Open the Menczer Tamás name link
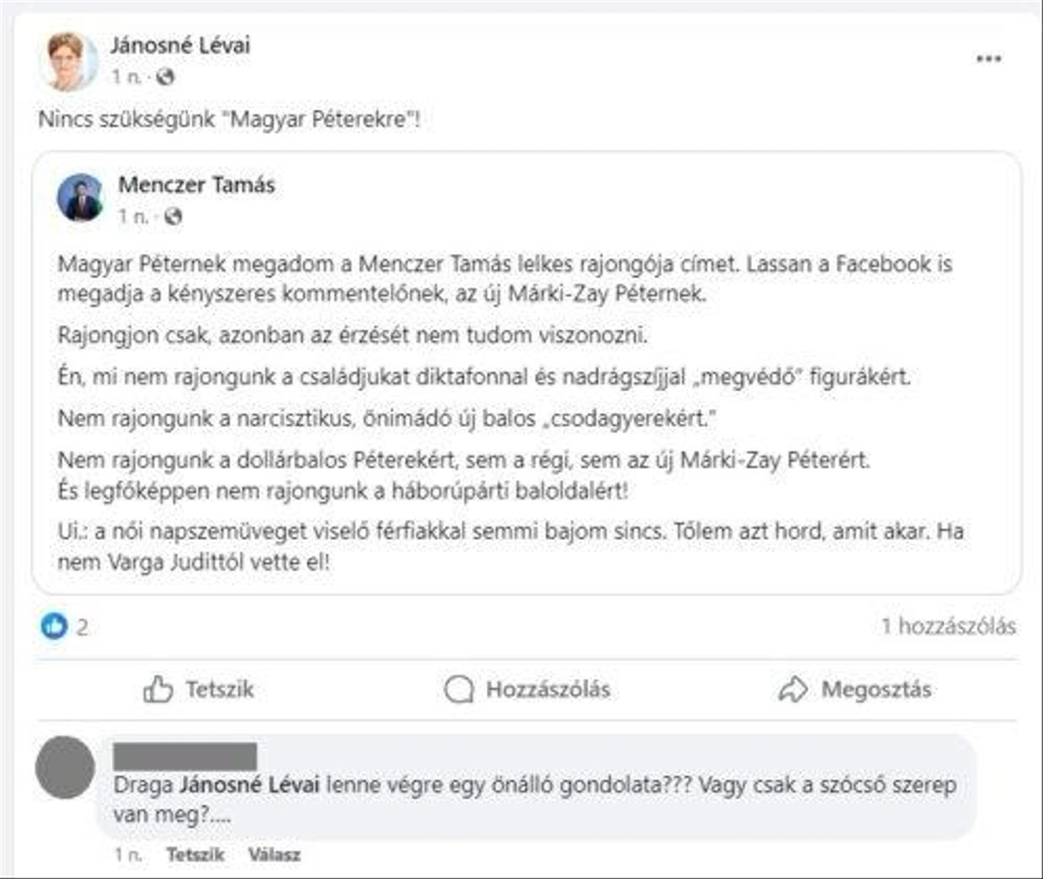The height and width of the screenshot is (879, 1043). [196, 185]
